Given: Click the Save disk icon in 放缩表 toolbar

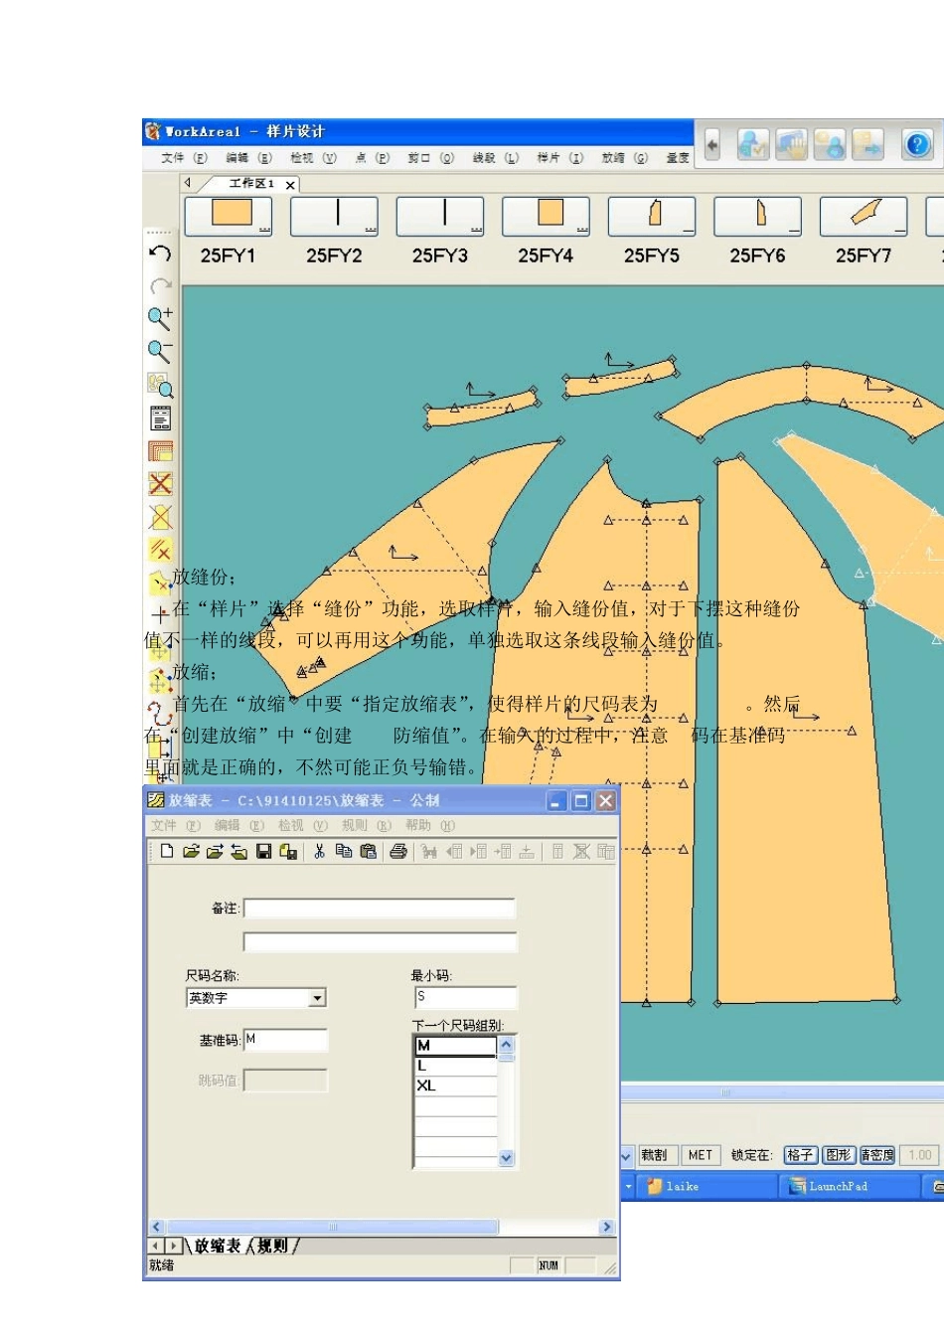Looking at the screenshot, I should coord(263,852).
